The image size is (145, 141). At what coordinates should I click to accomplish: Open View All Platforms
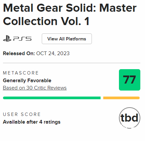(x=67, y=39)
